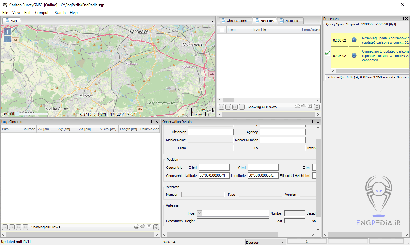Click the lightbulb icon below the Vectors grid

tap(316, 107)
